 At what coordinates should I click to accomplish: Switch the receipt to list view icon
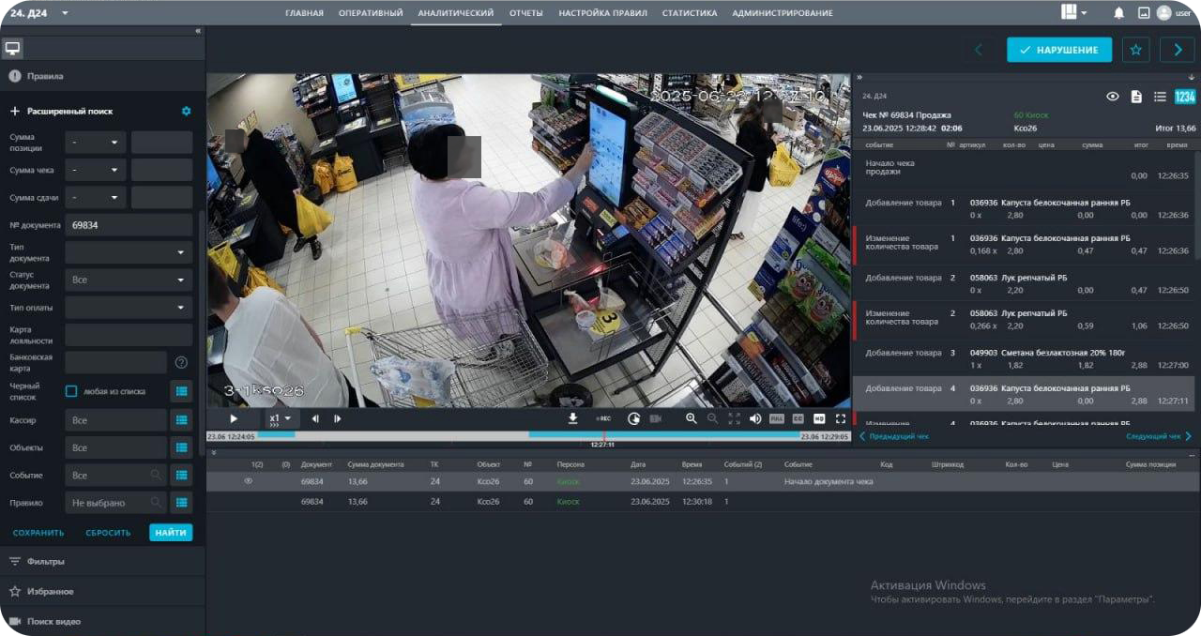tap(1160, 97)
